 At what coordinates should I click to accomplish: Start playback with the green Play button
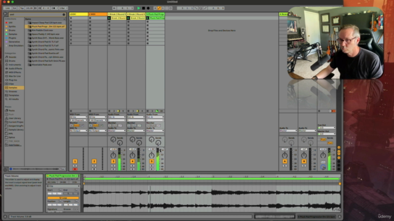pos(139,8)
